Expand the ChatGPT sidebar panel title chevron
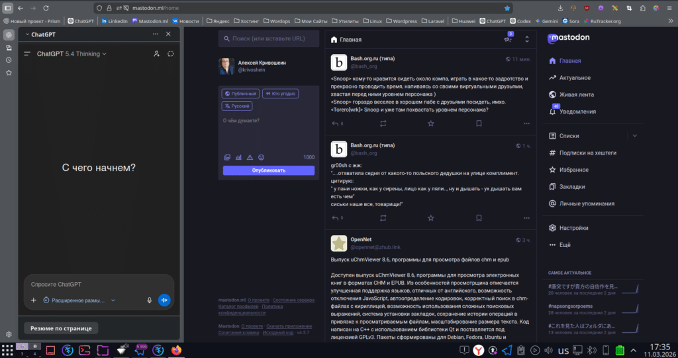The image size is (678, 358). point(27,34)
